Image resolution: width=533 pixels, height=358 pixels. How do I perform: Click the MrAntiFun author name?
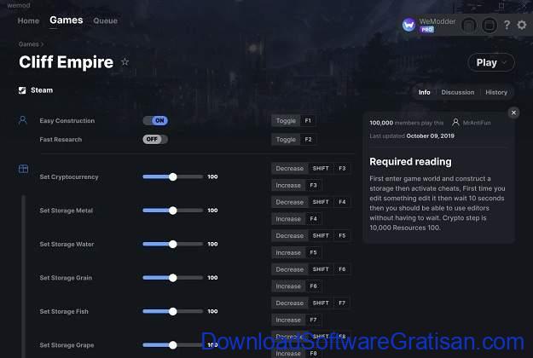coord(477,123)
